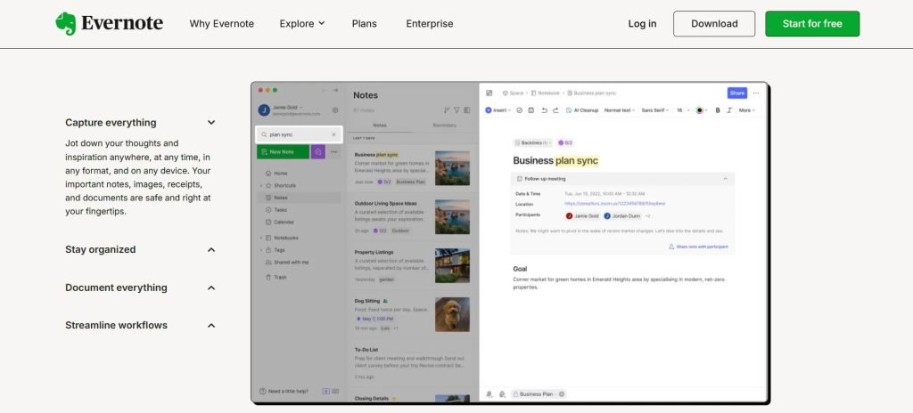
Task: Click the notes list view layout icon
Action: coord(466,110)
